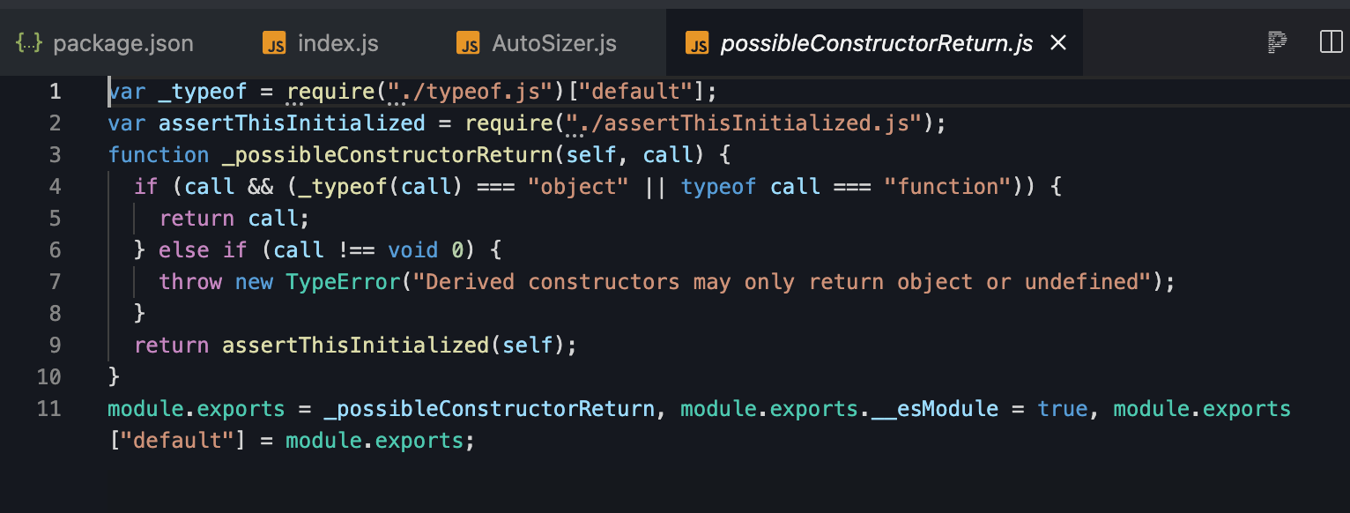Split the editor with the layout icon

click(1331, 42)
